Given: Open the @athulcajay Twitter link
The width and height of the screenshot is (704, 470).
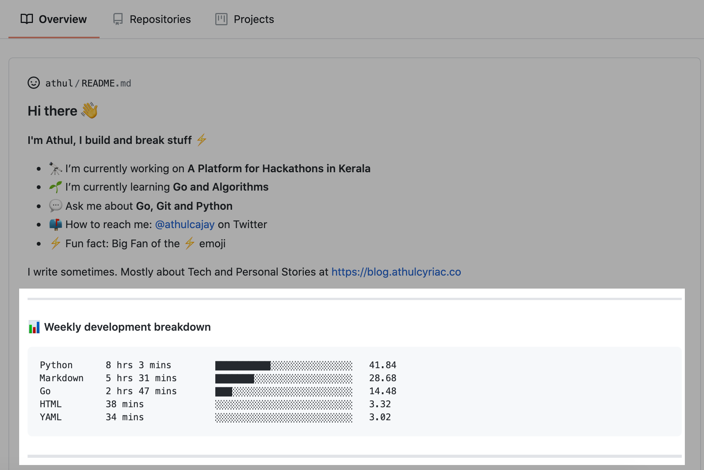Looking at the screenshot, I should [185, 224].
